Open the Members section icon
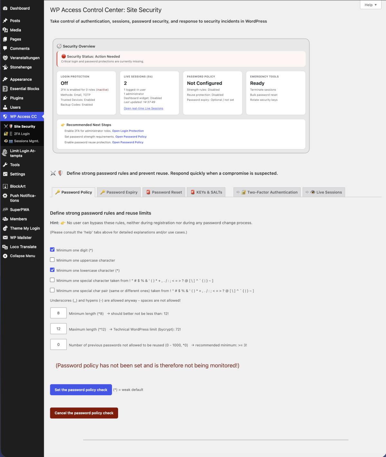386x457 pixels. pyautogui.click(x=5, y=219)
